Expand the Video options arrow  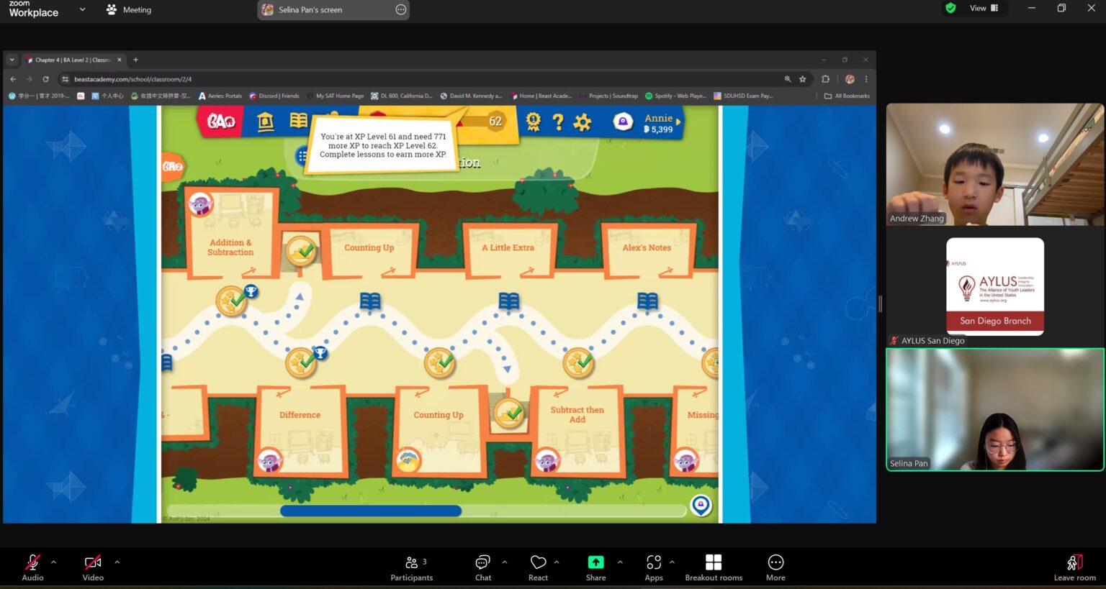[117, 562]
